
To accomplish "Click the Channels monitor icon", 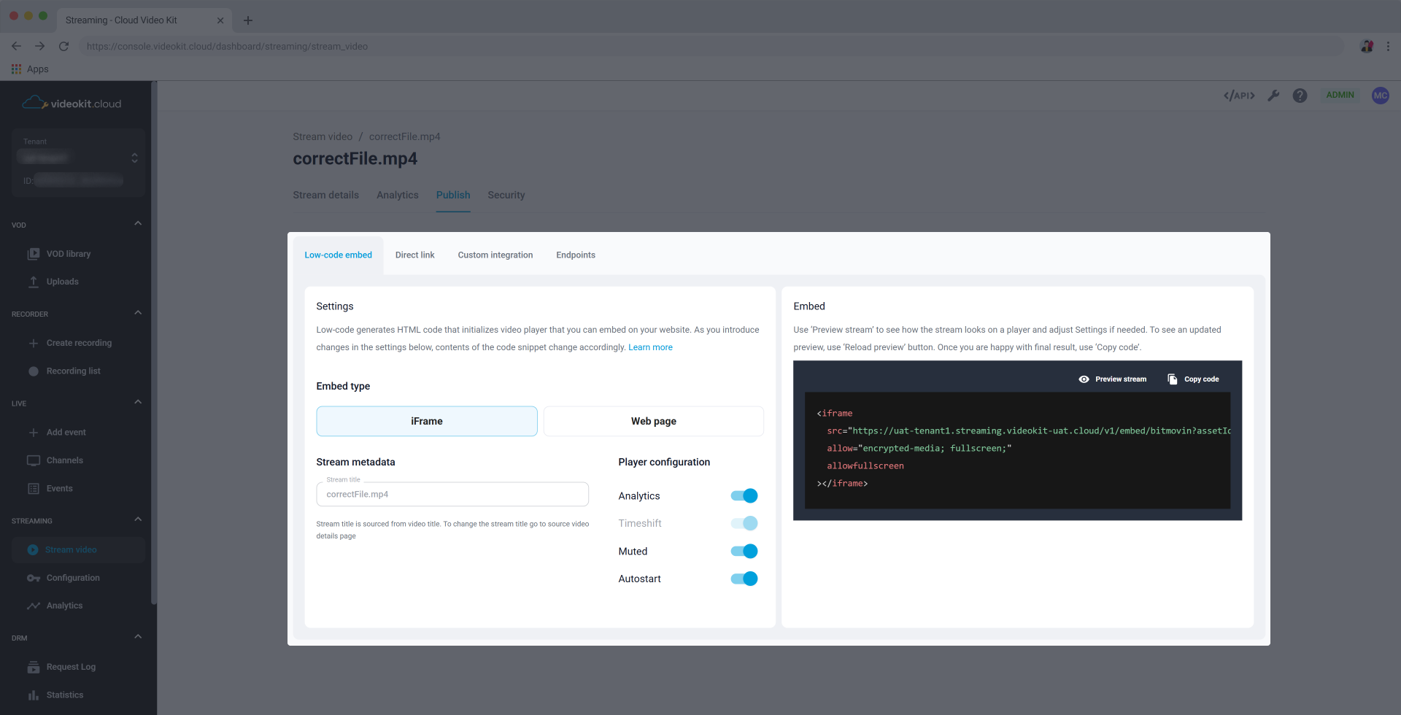I will click(x=34, y=460).
